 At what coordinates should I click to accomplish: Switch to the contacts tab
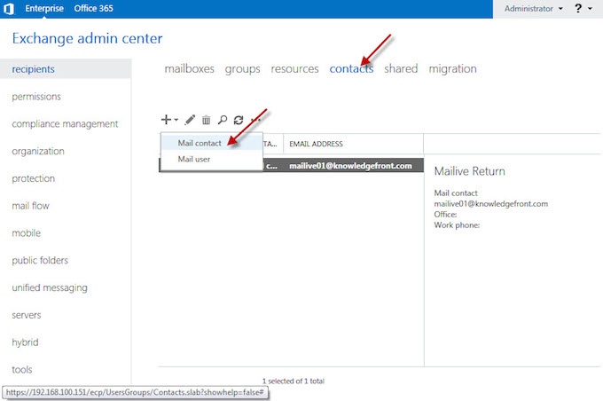[351, 69]
